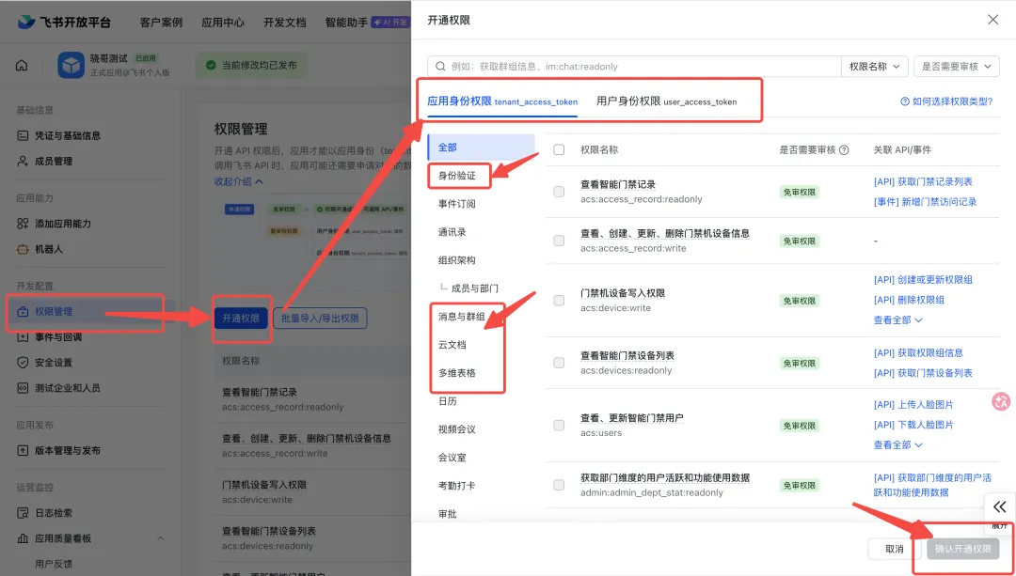
Task: Click the 机器人 robot icon
Action: coord(23,249)
